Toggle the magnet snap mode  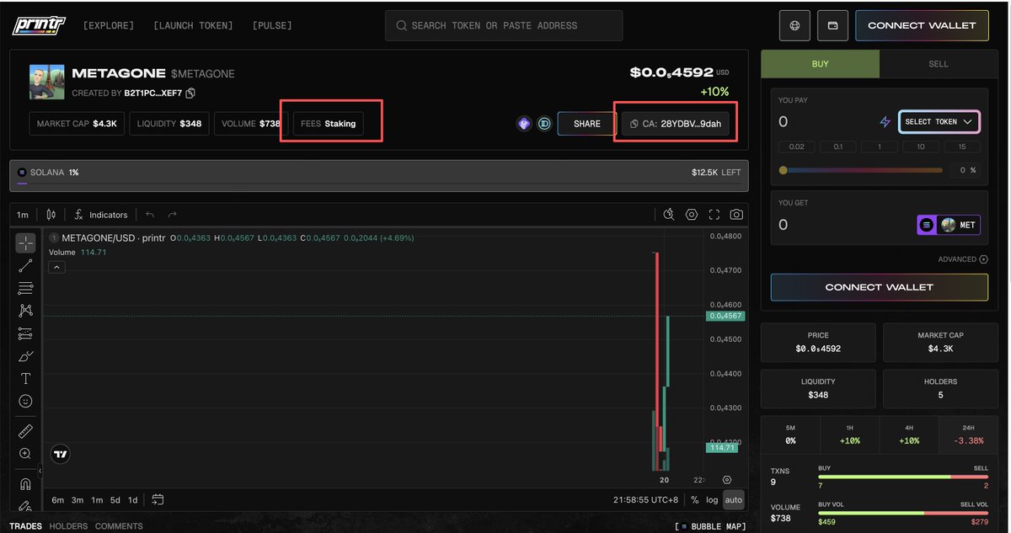click(25, 484)
